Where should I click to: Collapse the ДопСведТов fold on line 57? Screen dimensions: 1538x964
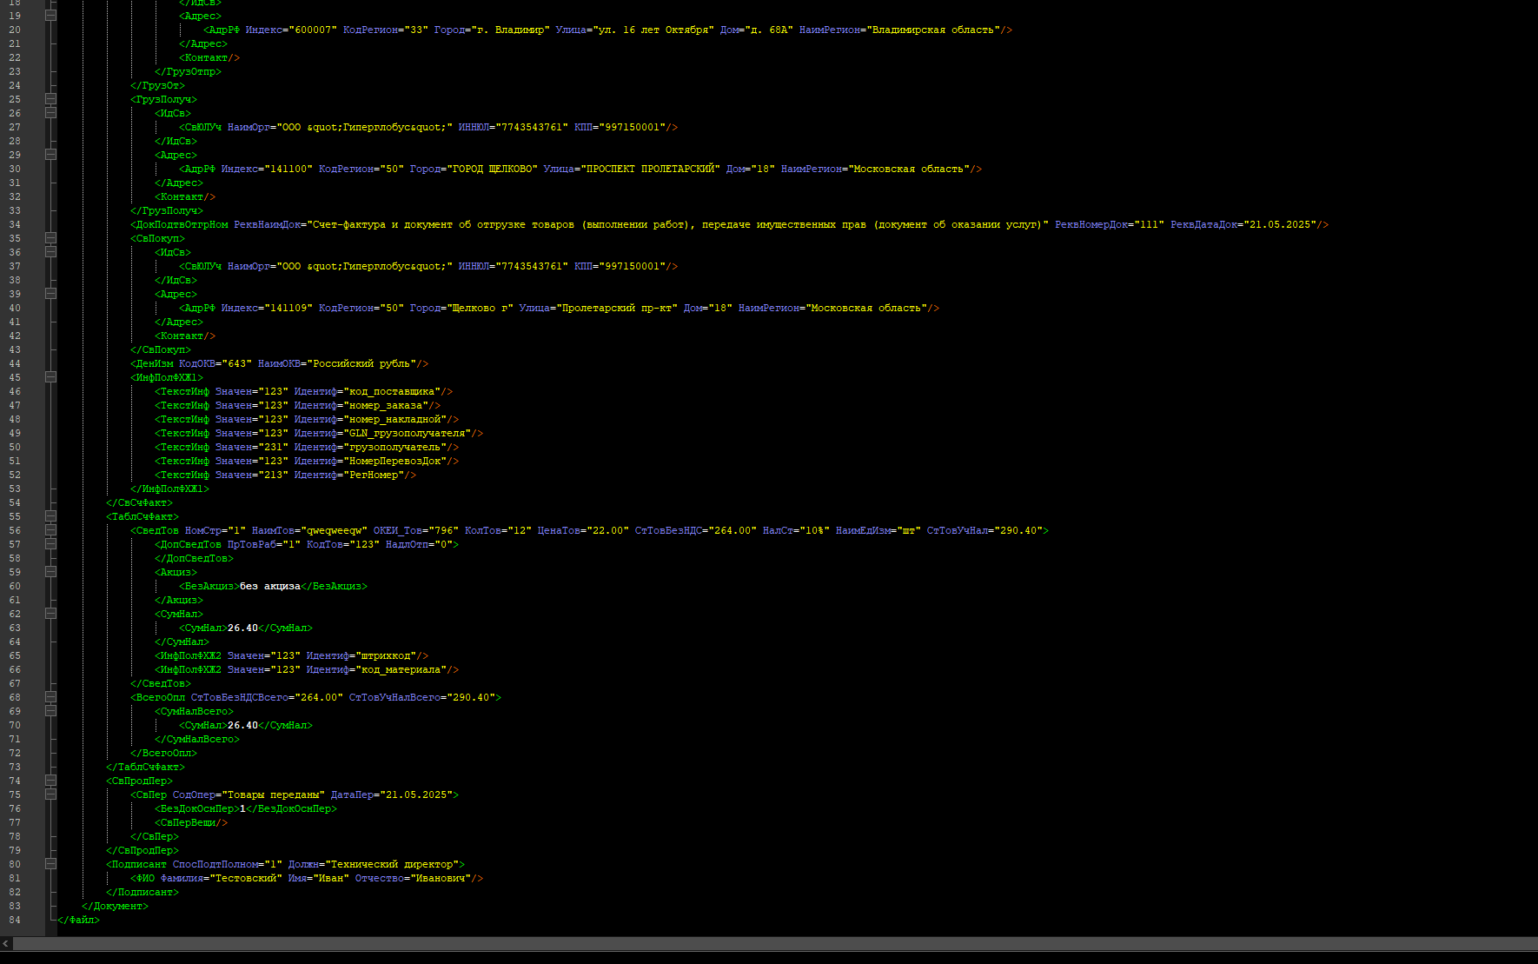tap(50, 544)
